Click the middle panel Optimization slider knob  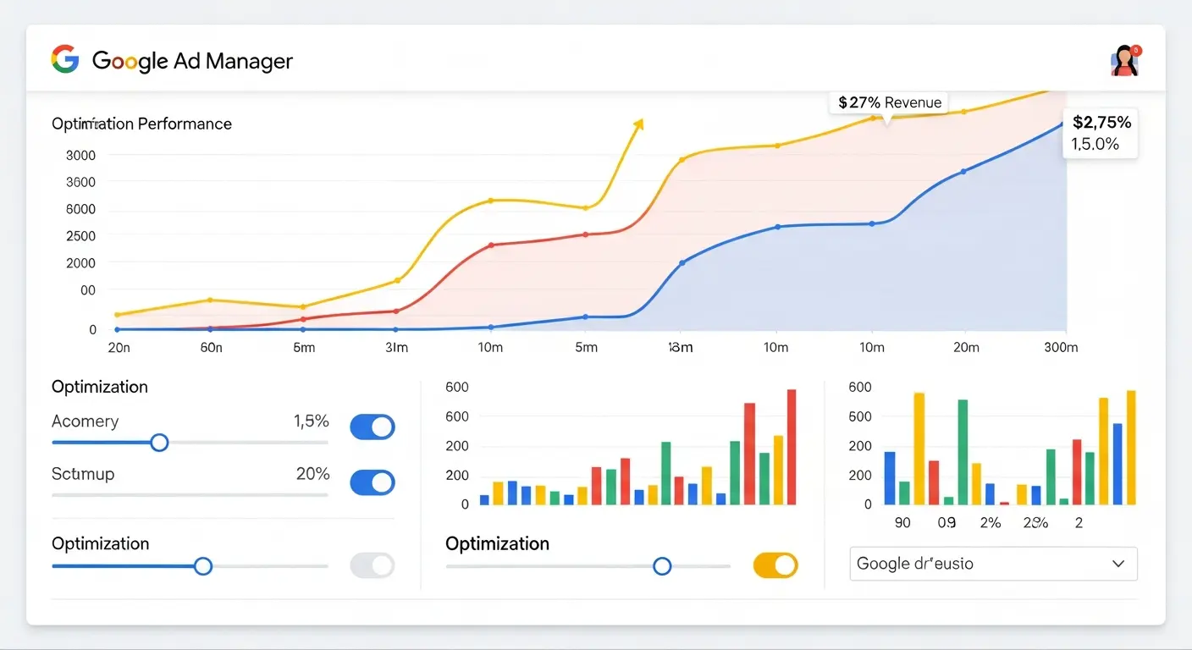[662, 565]
